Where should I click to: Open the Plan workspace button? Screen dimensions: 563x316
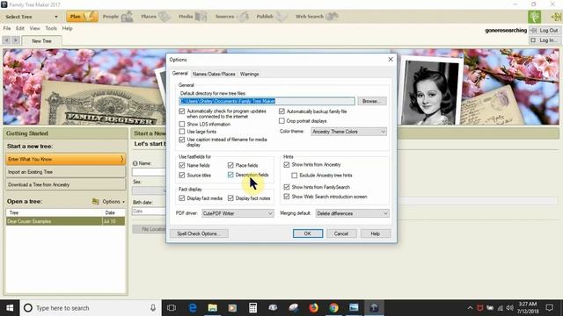pyautogui.click(x=82, y=17)
